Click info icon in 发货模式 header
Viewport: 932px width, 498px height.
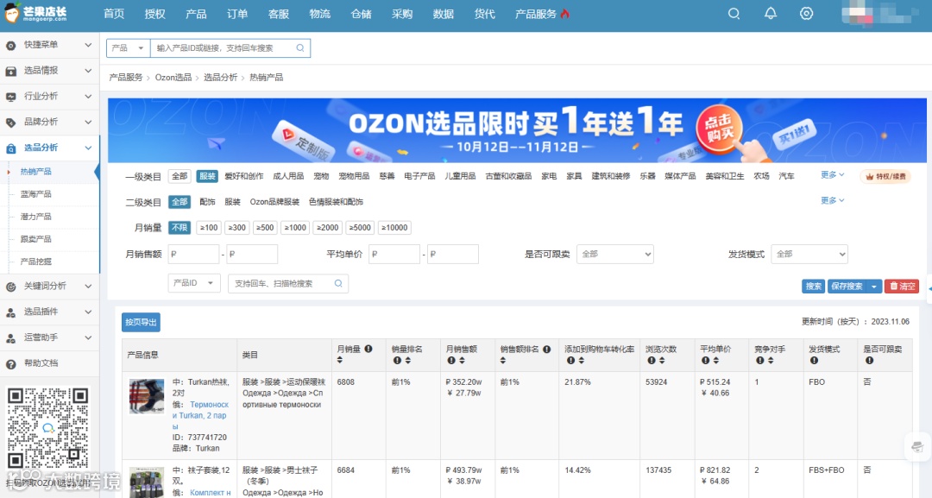point(815,360)
